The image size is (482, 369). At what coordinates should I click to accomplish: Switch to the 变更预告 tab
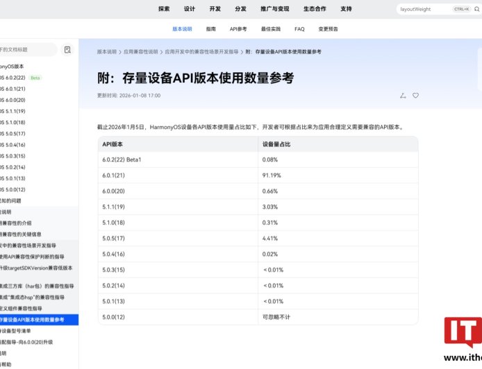click(328, 29)
